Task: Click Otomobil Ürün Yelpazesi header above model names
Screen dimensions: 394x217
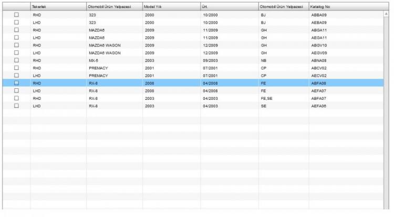Action: coord(115,7)
